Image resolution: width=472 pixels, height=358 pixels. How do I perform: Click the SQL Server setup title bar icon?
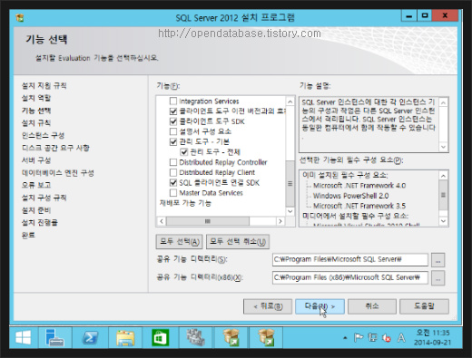point(20,18)
